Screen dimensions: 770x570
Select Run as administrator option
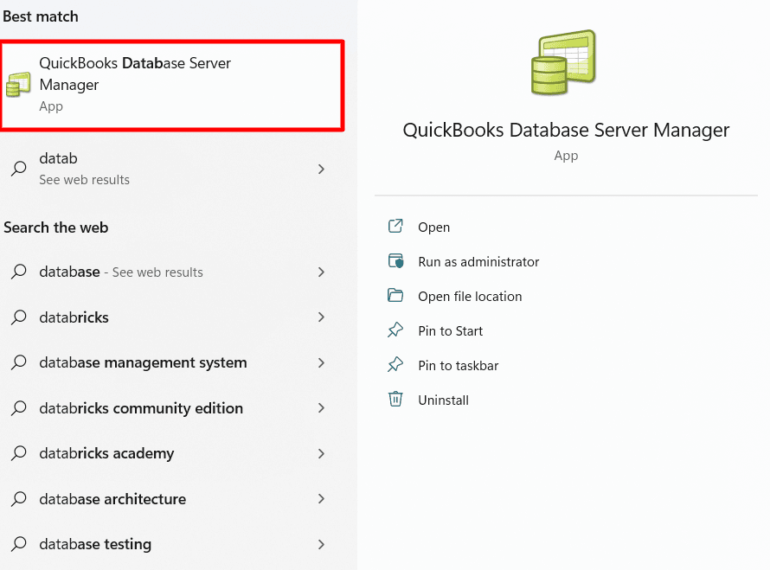pos(478,261)
